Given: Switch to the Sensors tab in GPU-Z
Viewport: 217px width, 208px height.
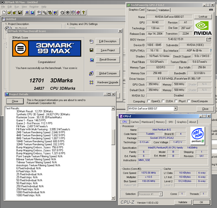Looking at the screenshot, I should coord(151,10).
